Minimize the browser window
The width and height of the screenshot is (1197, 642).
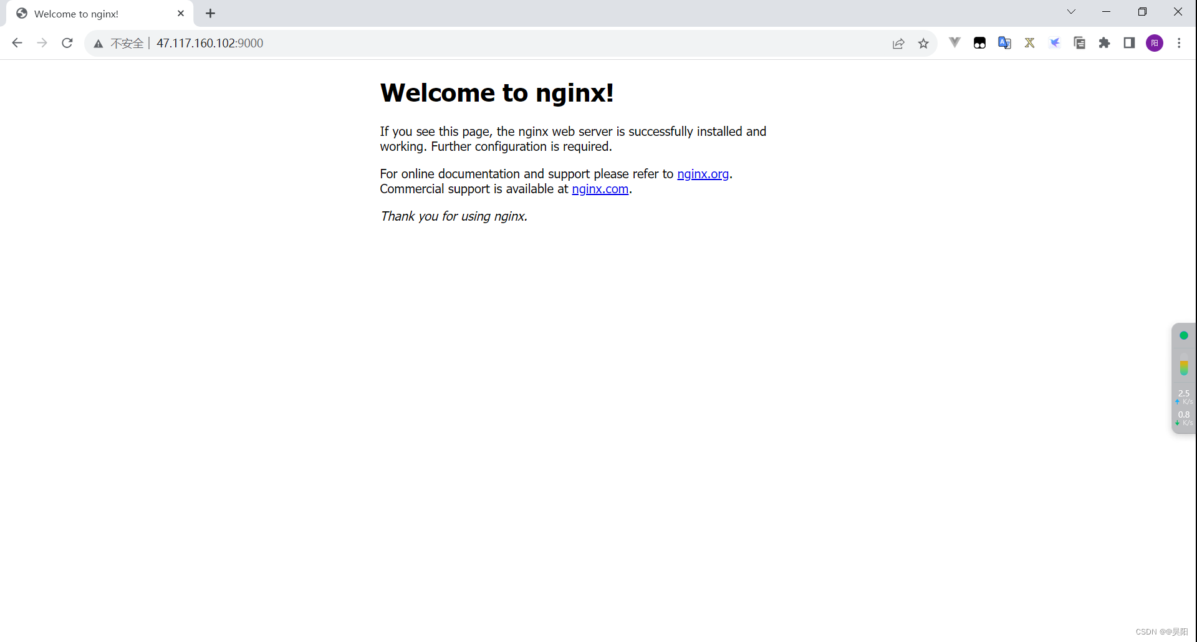point(1107,12)
